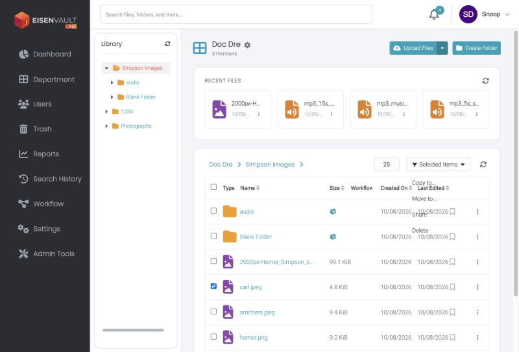Focus the search files and folders field
Viewport: 519px width, 352px height.
235,14
